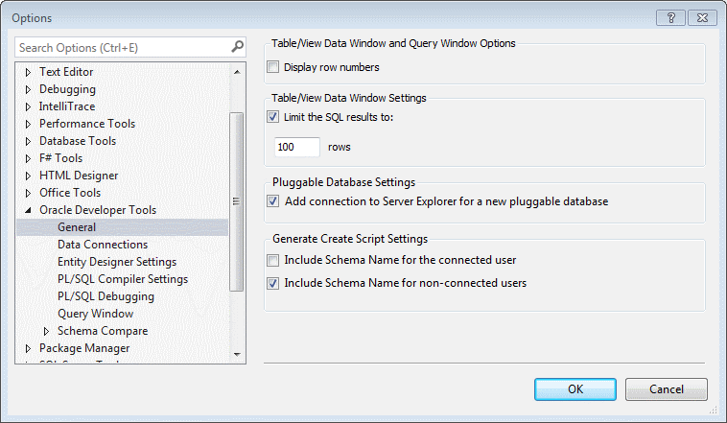The width and height of the screenshot is (727, 423).
Task: Uncheck Include Schema Name for non-connected users
Action: click(x=273, y=283)
